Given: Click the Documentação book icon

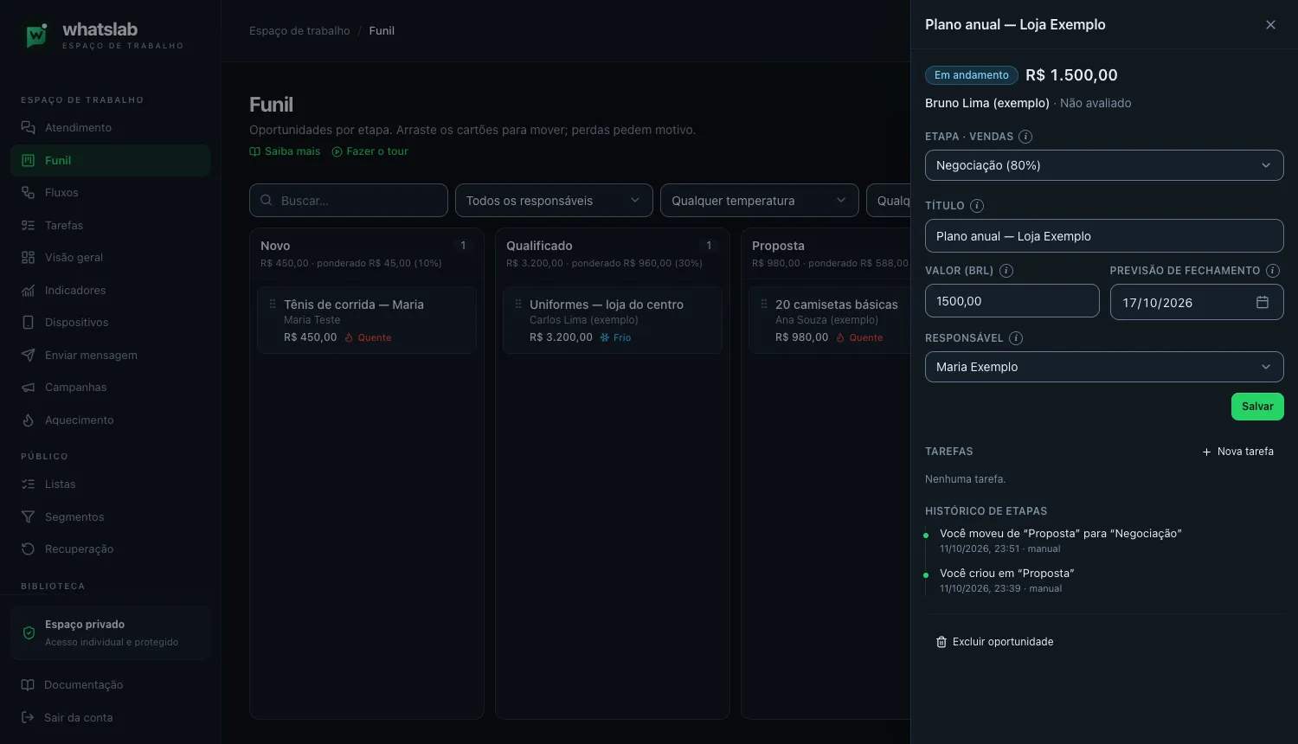Looking at the screenshot, I should pos(28,685).
